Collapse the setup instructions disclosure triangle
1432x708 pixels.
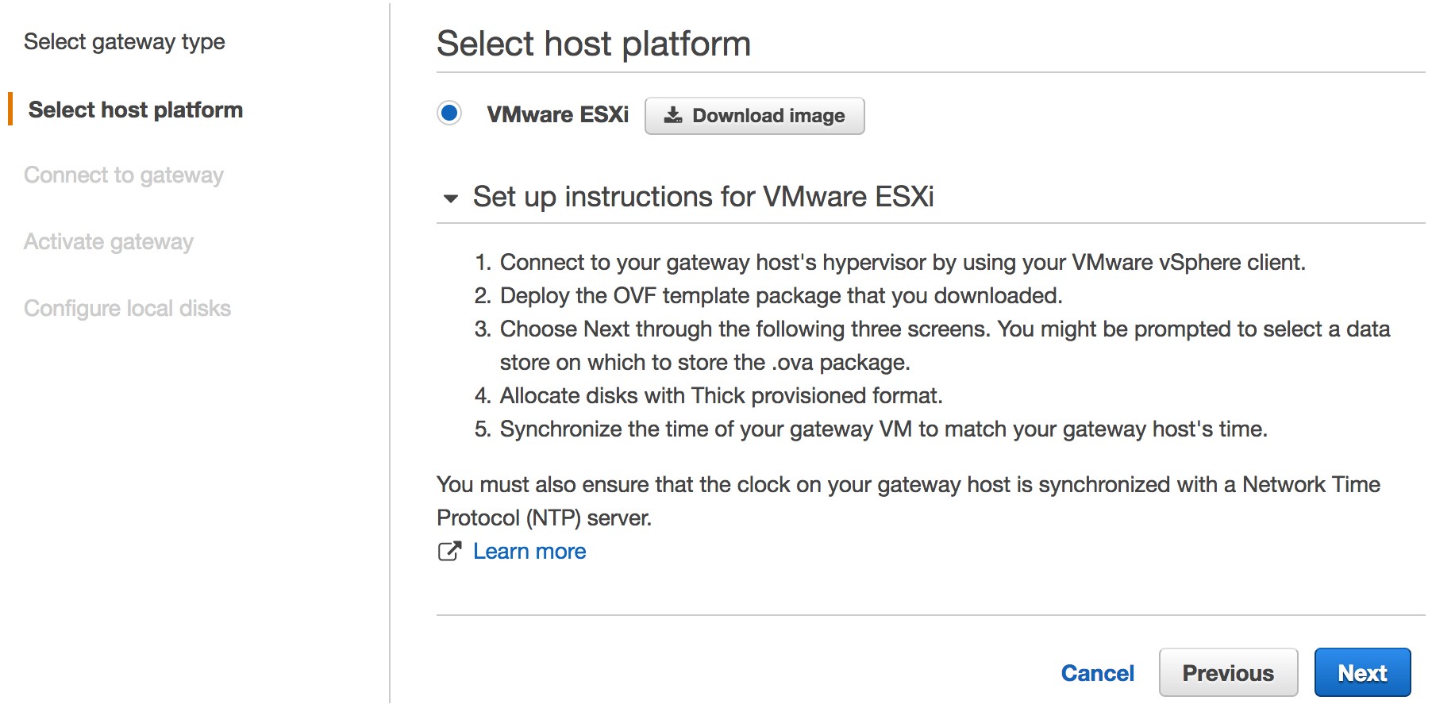451,198
